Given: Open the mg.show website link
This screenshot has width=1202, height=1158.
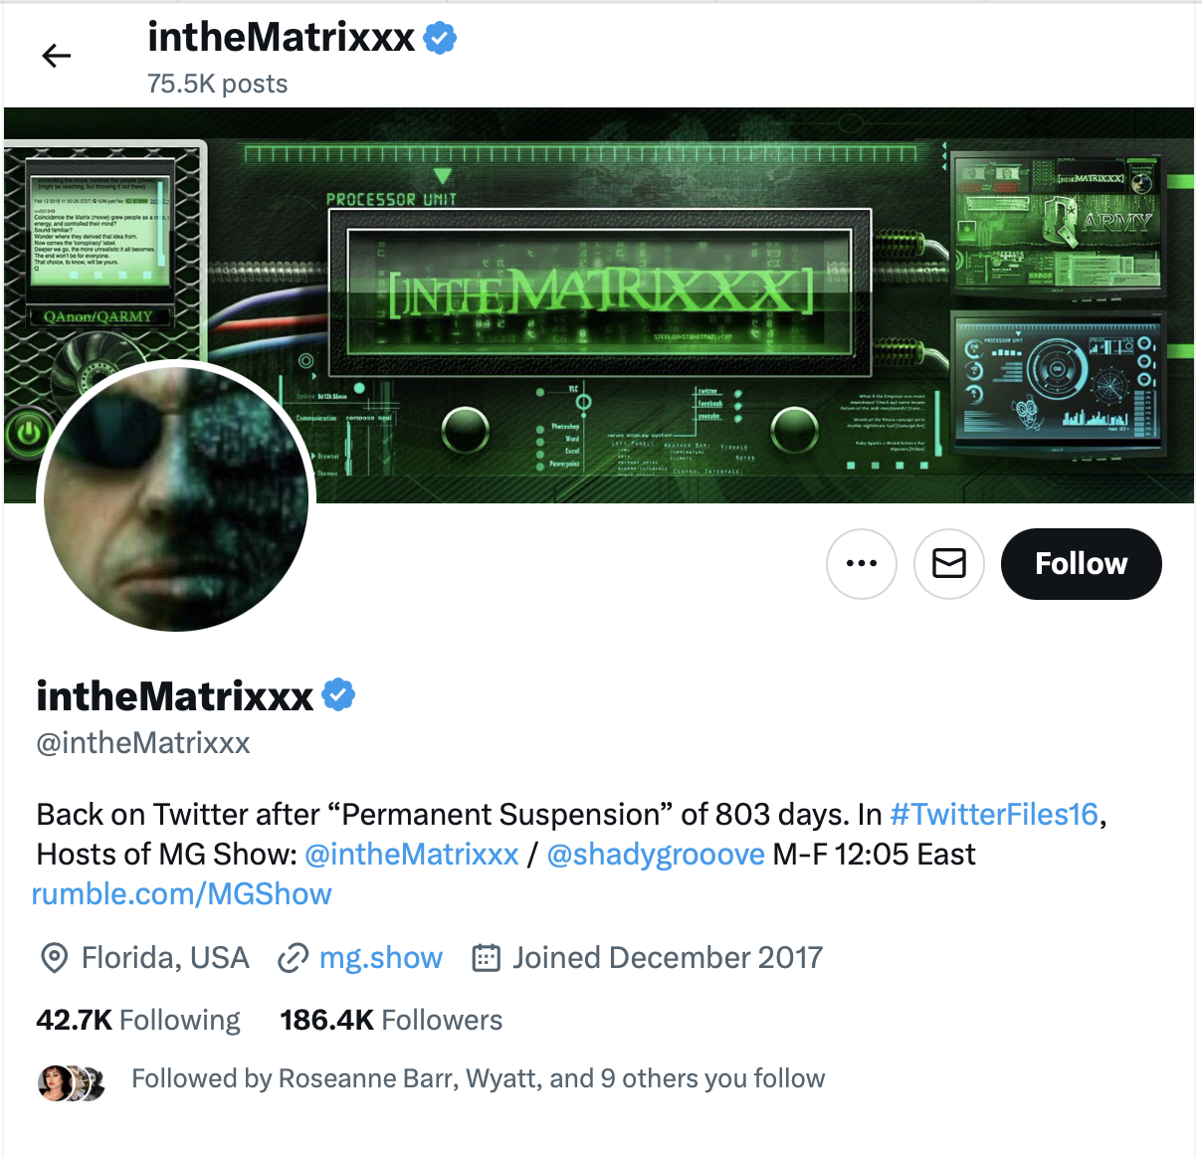Looking at the screenshot, I should click(x=381, y=958).
